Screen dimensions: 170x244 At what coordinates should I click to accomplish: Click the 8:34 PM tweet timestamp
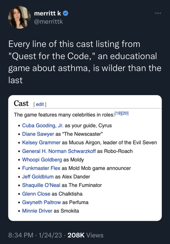(x=21, y=235)
